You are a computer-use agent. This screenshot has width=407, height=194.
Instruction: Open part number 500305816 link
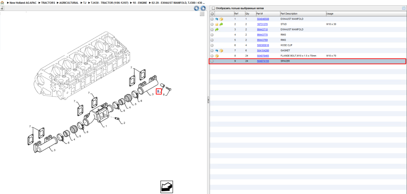click(x=263, y=45)
